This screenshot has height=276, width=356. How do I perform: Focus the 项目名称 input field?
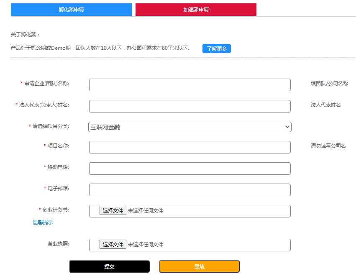point(190,147)
